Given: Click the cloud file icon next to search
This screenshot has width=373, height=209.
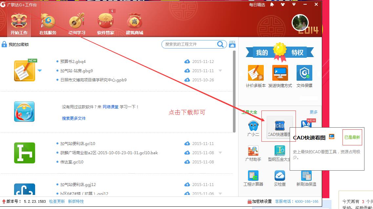Looking at the screenshot, I should pos(232,44).
